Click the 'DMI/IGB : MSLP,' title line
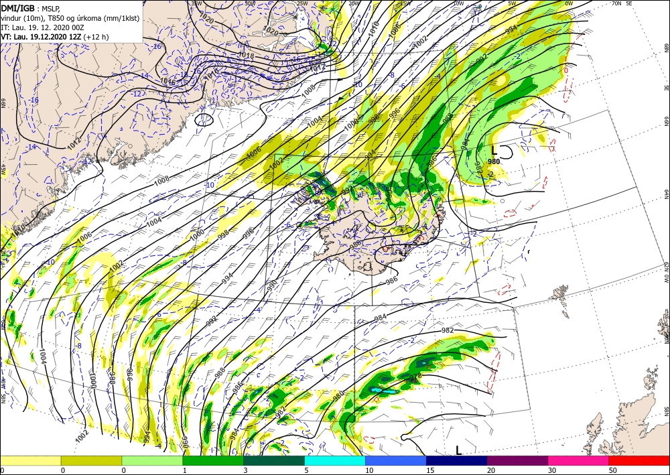 click(x=31, y=8)
